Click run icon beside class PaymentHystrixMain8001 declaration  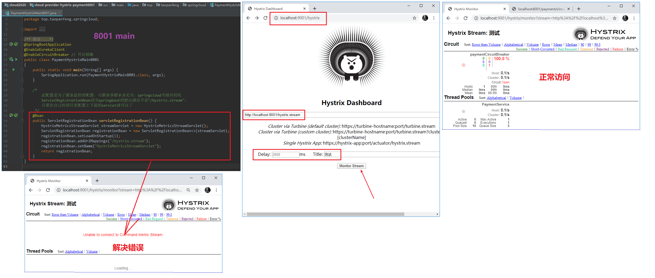16,59
